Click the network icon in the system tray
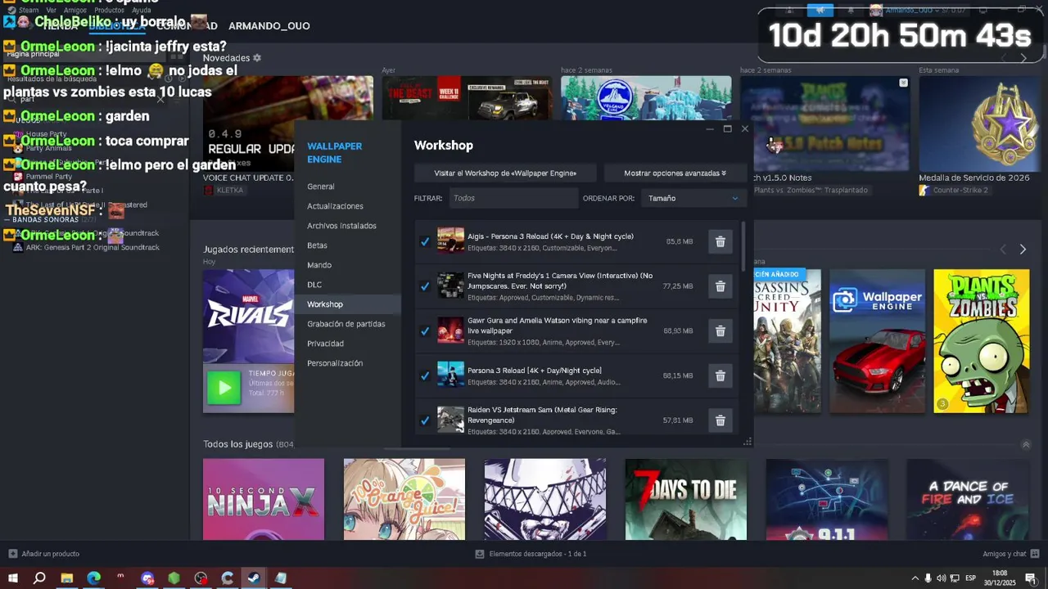 955,578
